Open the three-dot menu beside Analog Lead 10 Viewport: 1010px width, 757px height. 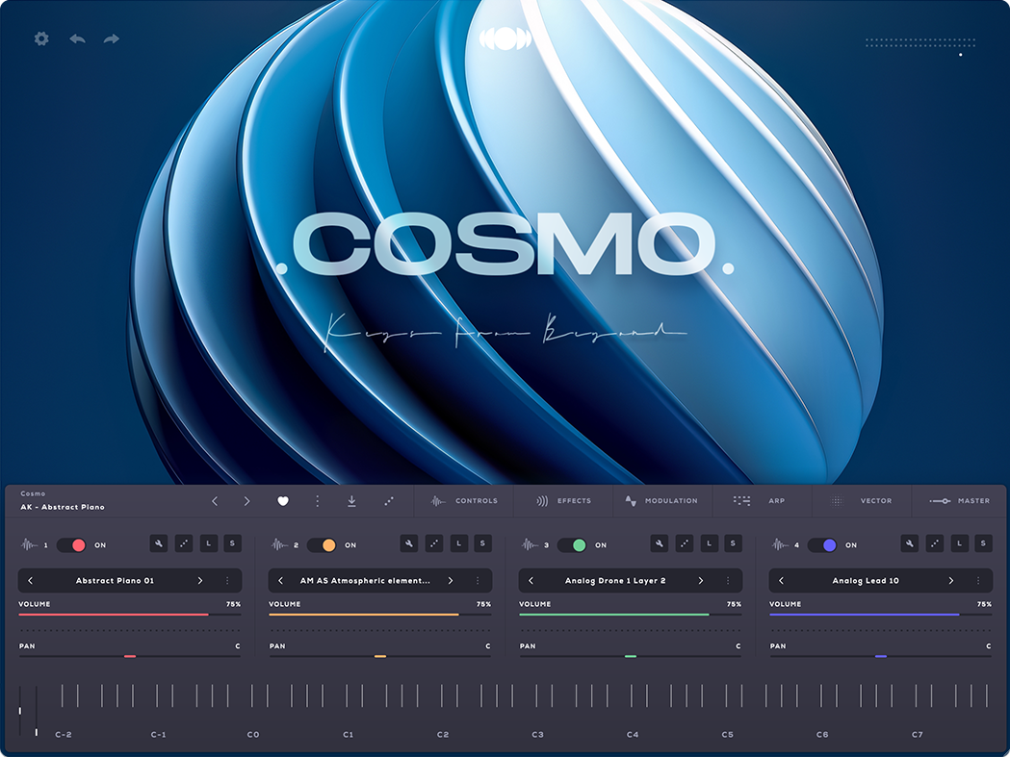pyautogui.click(x=979, y=580)
